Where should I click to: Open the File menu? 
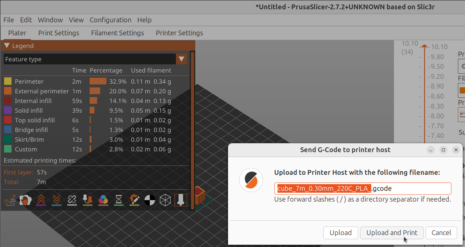pyautogui.click(x=9, y=20)
